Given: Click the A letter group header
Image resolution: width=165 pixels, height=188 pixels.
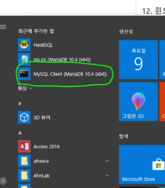Looking at the screenshot, I should 20,133.
